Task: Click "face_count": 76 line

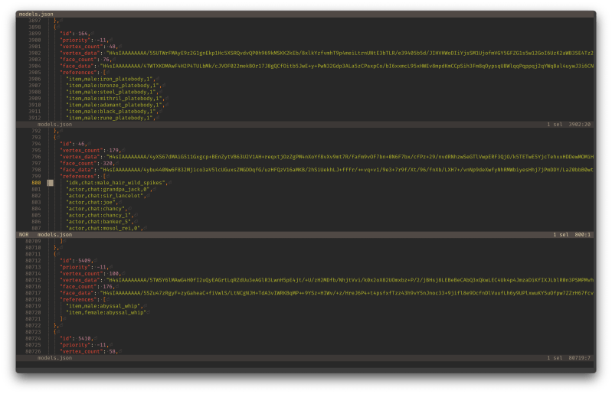Action: pos(86,60)
